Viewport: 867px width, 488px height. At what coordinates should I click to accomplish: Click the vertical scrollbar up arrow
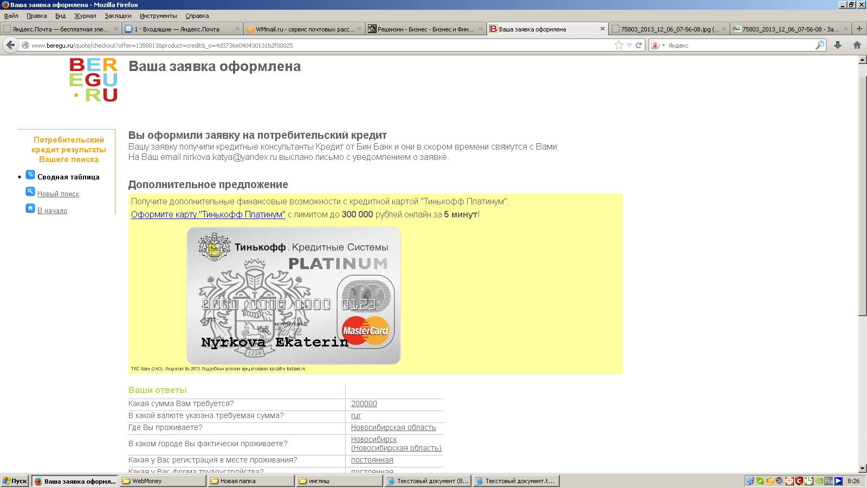tap(863, 60)
